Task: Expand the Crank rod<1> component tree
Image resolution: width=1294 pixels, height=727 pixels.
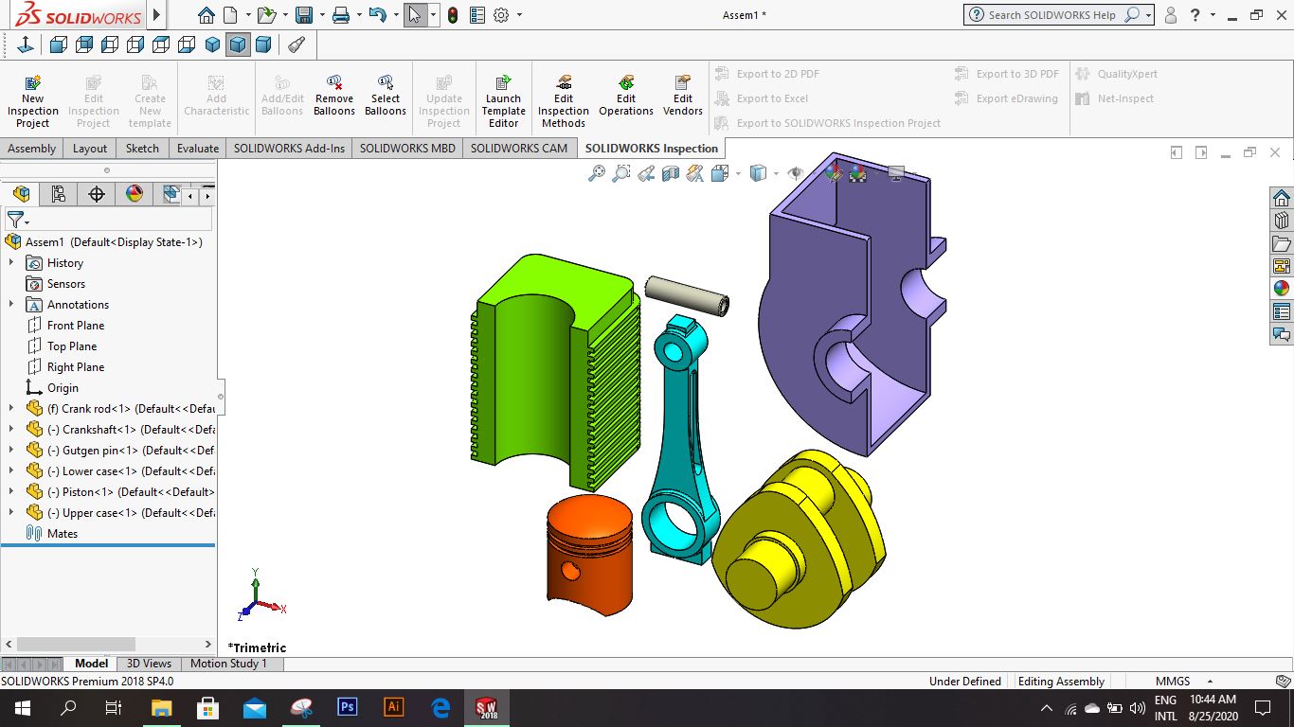Action: point(11,409)
